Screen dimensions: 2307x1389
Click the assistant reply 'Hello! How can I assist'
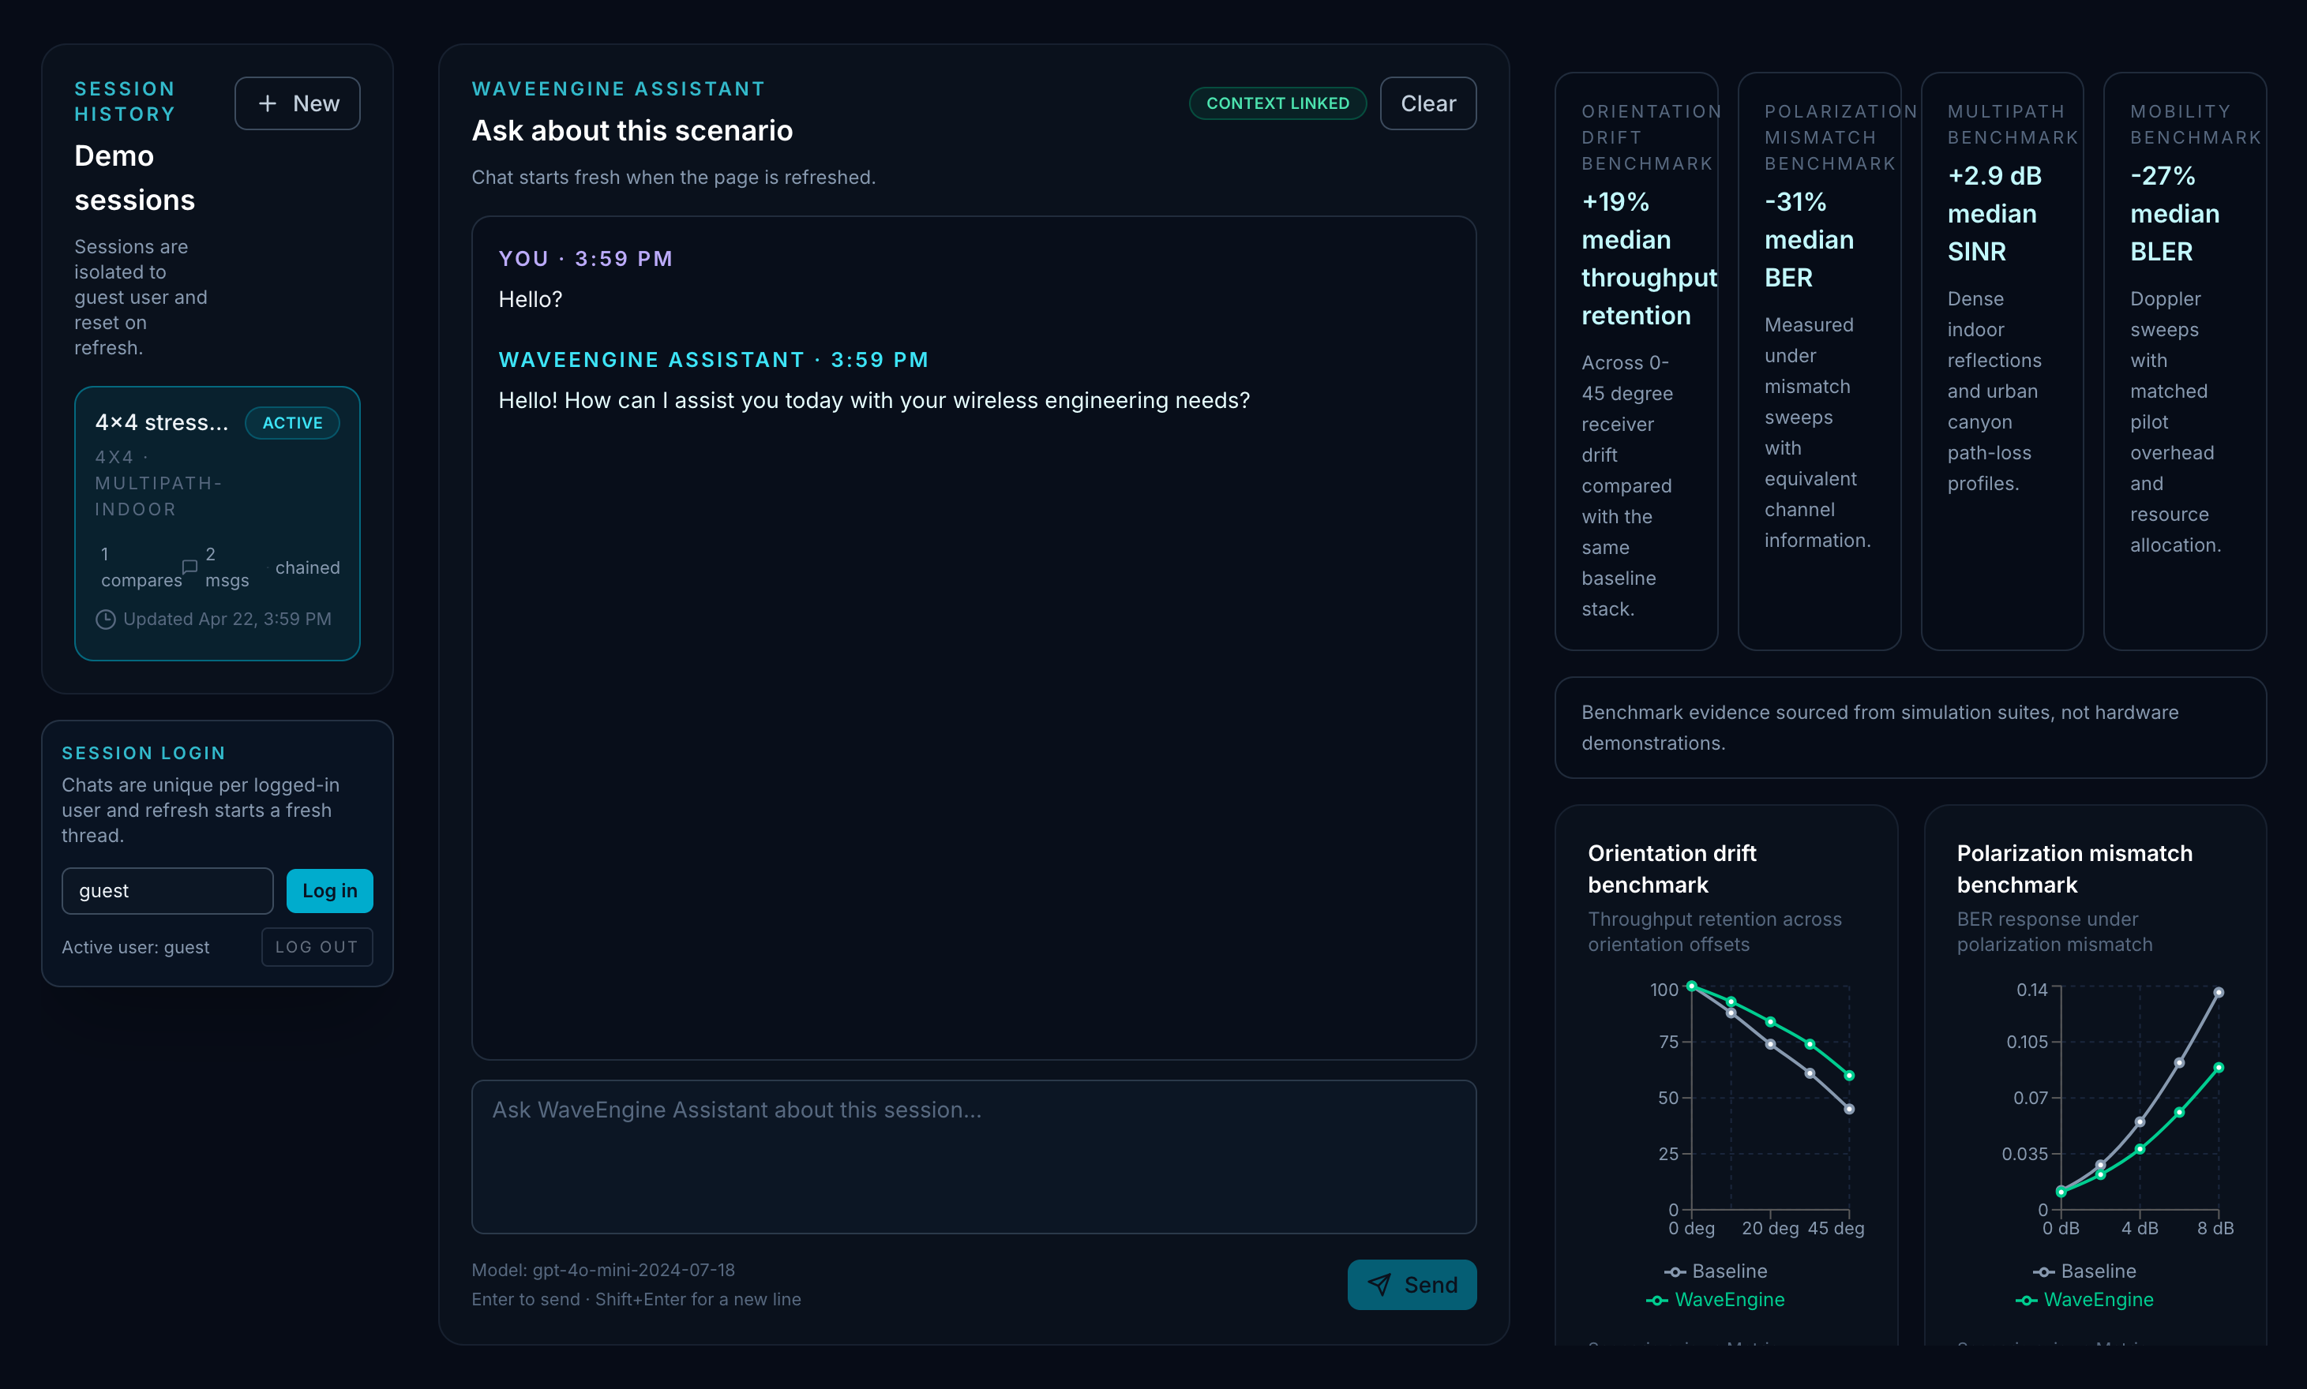click(x=873, y=399)
